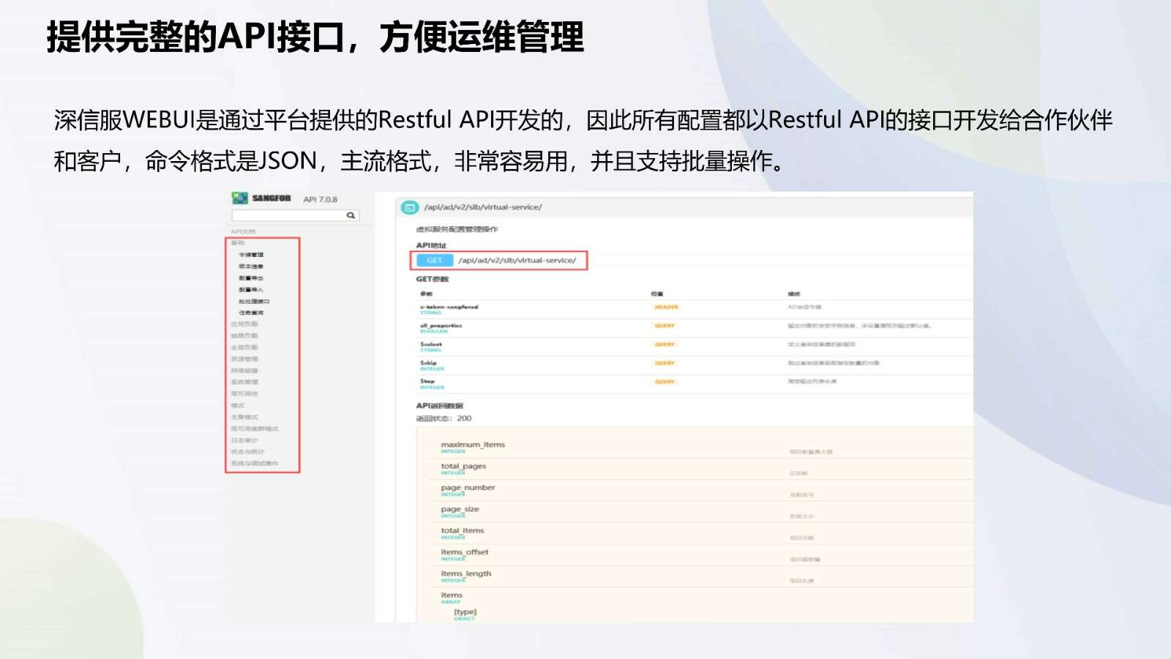
Task: Click the x-token-sangforad parameter name
Action: click(x=449, y=307)
